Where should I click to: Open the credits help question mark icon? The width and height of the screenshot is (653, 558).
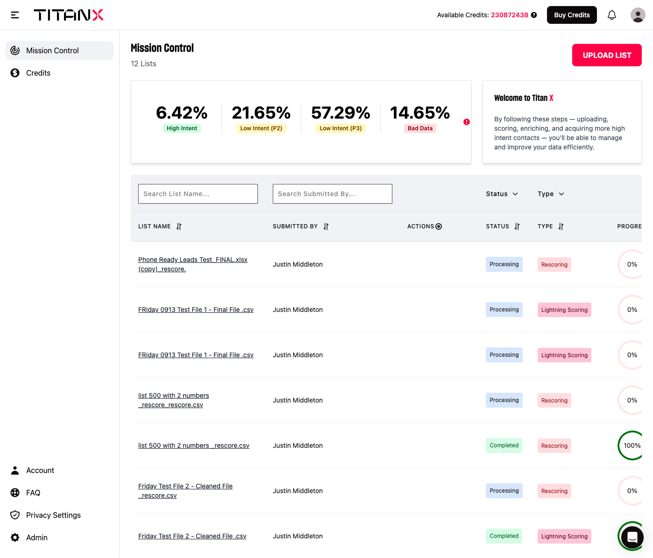pos(534,15)
